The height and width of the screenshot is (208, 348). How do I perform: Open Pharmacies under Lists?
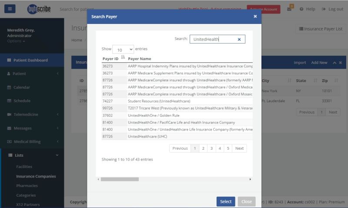[26, 186]
